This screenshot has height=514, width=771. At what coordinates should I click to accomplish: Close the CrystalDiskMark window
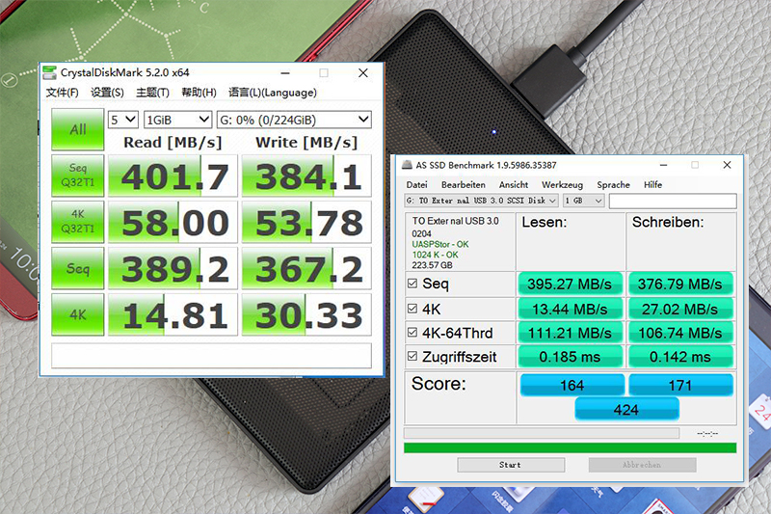point(363,72)
